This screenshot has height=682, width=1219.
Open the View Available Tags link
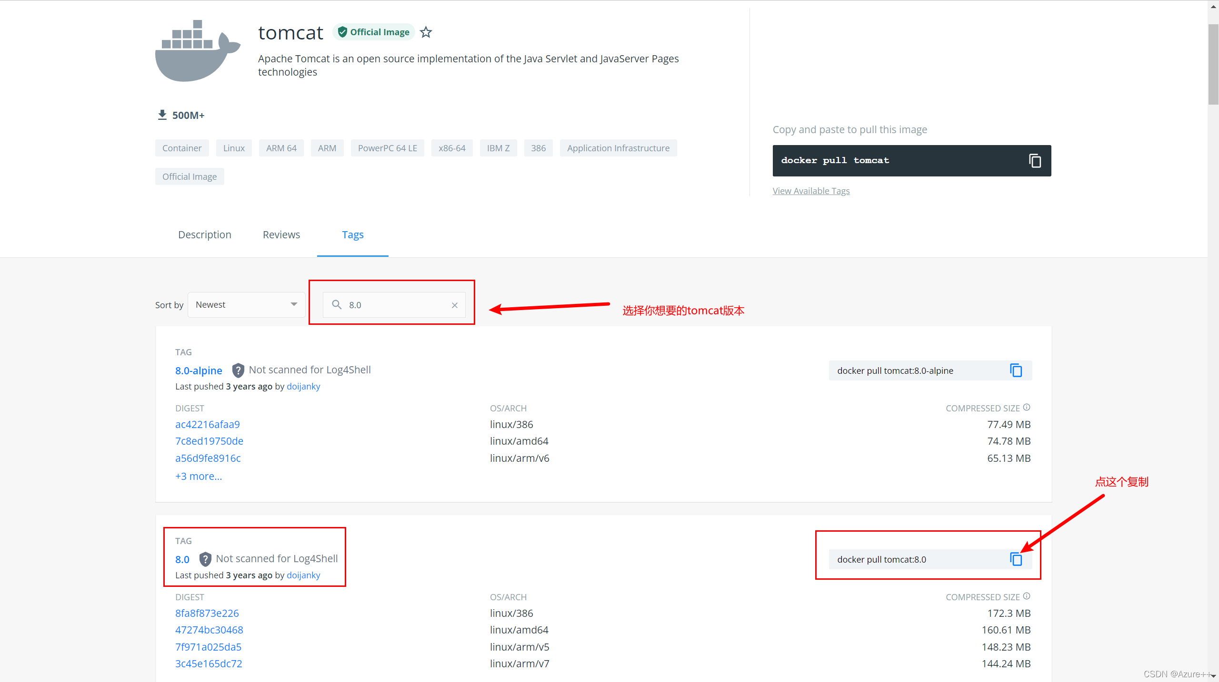[x=811, y=191]
